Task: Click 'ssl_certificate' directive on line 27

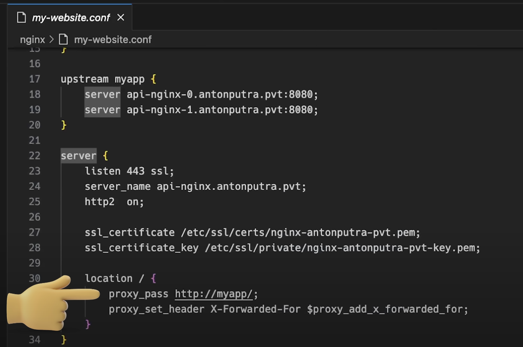Action: click(130, 232)
